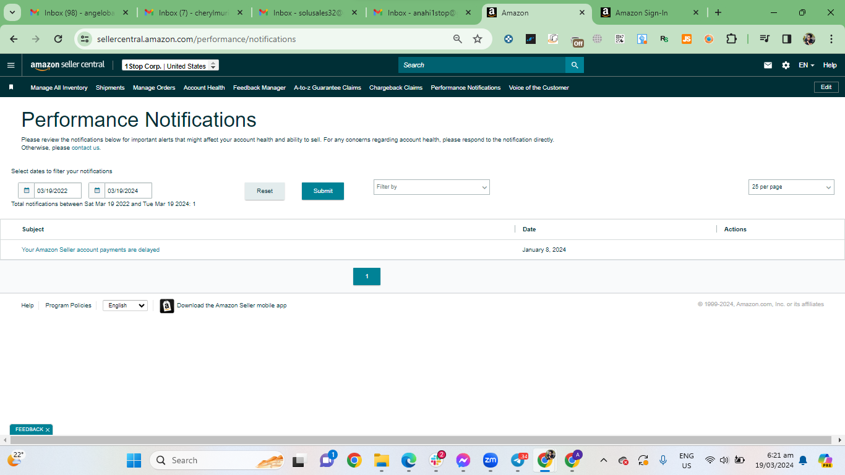Open the delayed payments notification link
This screenshot has height=475, width=845.
point(90,250)
